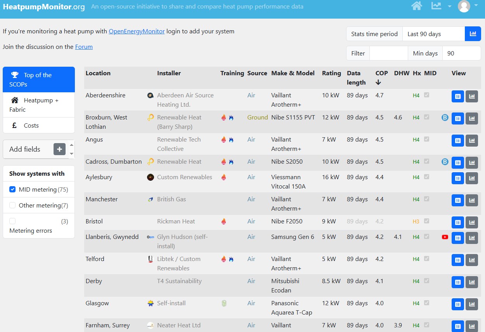Image resolution: width=485 pixels, height=332 pixels.
Task: Sort by the Location column header
Action: (98, 73)
